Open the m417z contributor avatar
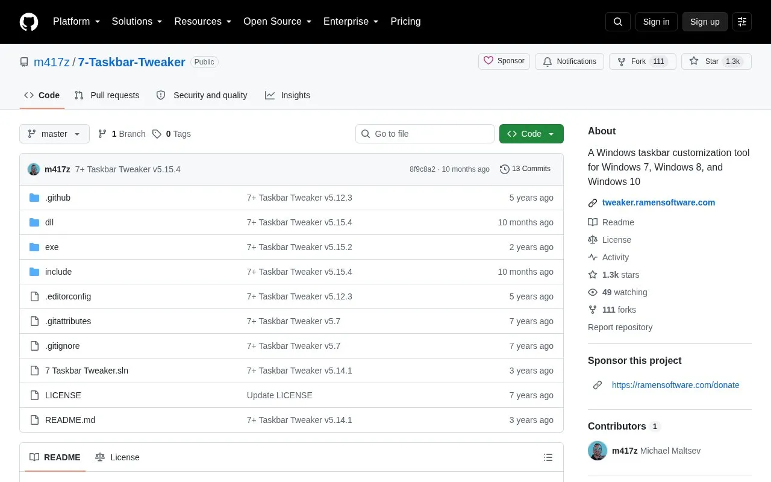This screenshot has width=771, height=482. [598, 451]
